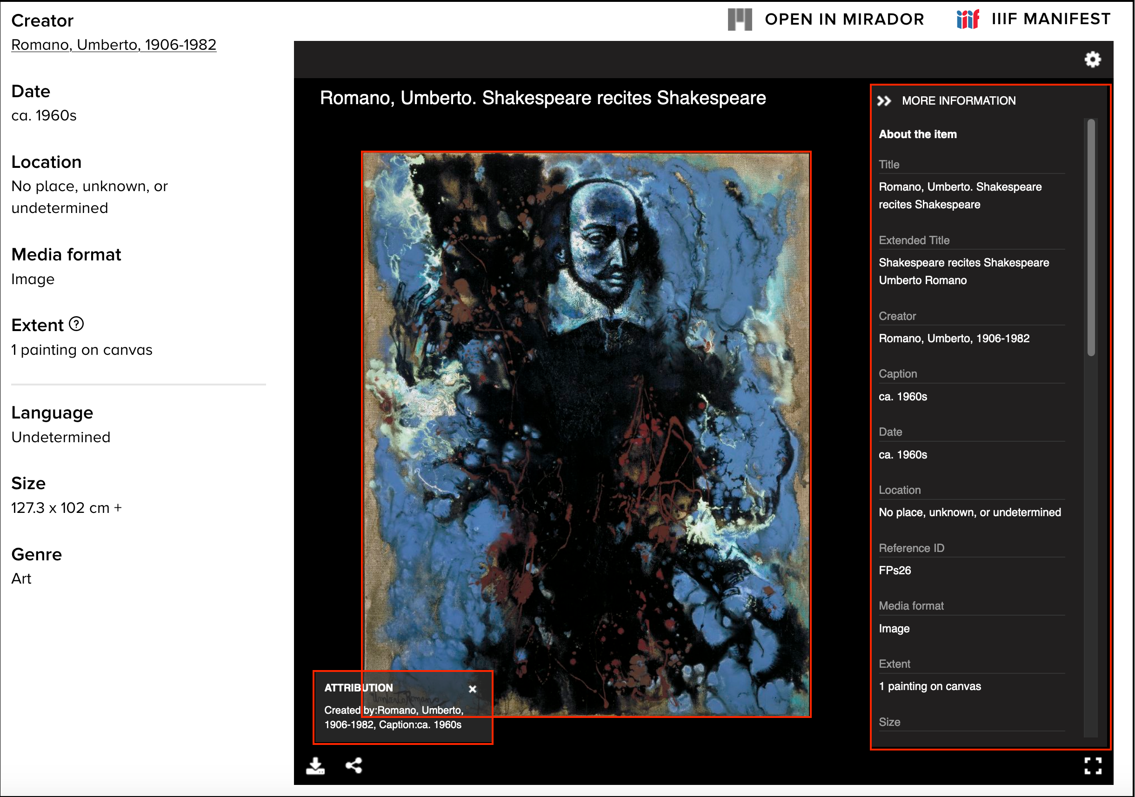
Task: Click 'Romano, Umberto, 1906-1982' in info panel
Action: point(954,339)
